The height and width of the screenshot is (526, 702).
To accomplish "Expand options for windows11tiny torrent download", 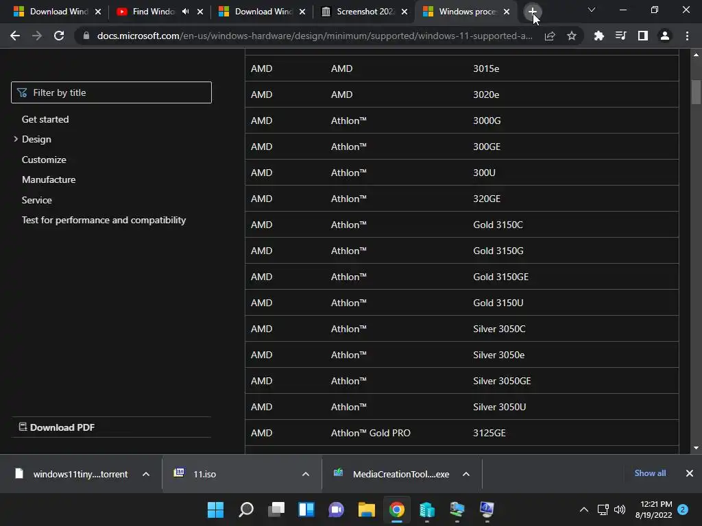I will click(x=146, y=474).
